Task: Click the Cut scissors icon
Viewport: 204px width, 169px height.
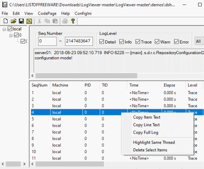Action: [x=39, y=21]
